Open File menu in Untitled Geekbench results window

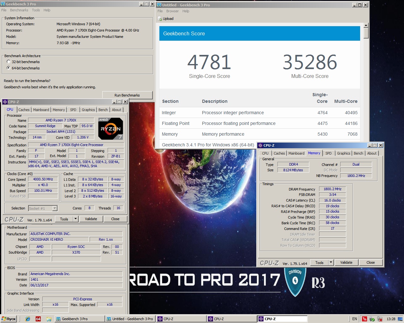pyautogui.click(x=160, y=11)
